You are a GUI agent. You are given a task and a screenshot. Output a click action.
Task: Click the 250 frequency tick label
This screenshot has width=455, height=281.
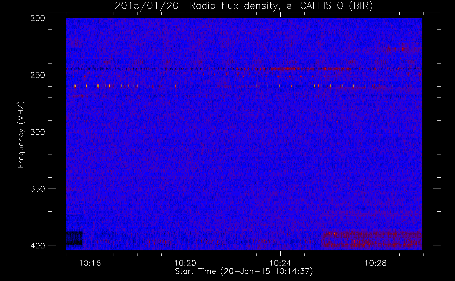point(38,75)
